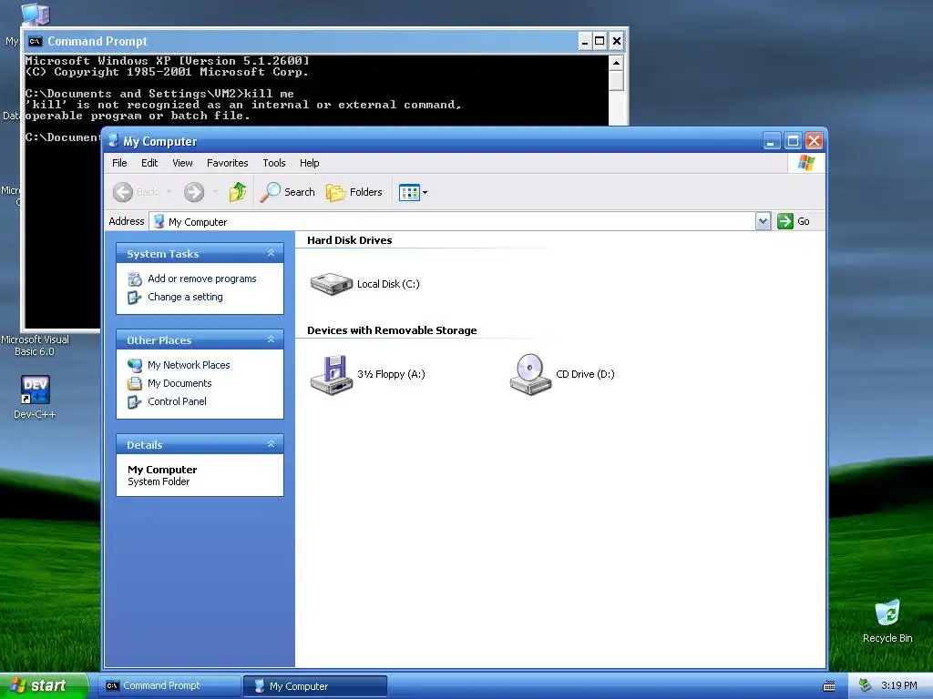This screenshot has width=933, height=699.
Task: Click the taskbar keyboard icon
Action: click(829, 686)
